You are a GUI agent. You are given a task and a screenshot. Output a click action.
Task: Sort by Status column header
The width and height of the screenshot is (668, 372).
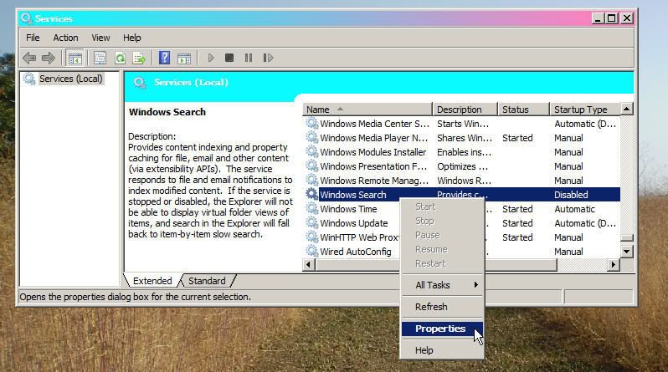click(x=523, y=110)
